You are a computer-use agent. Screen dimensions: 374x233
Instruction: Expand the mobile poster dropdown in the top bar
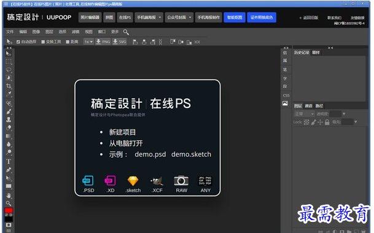click(x=160, y=17)
